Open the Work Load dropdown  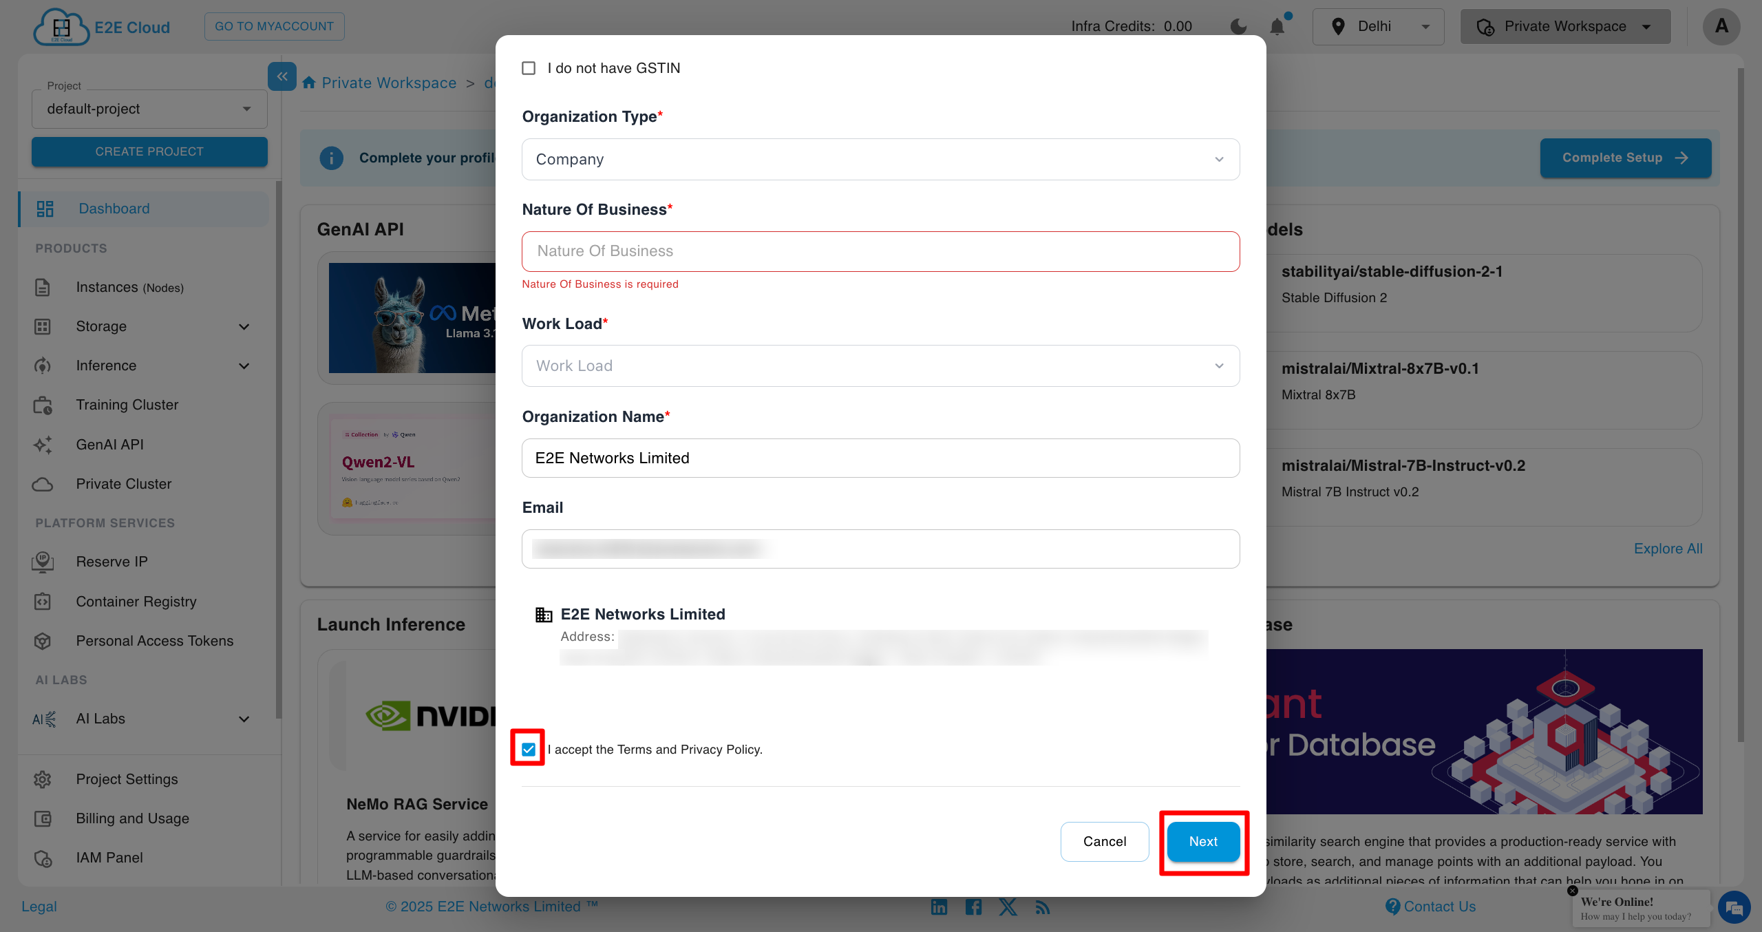point(881,366)
